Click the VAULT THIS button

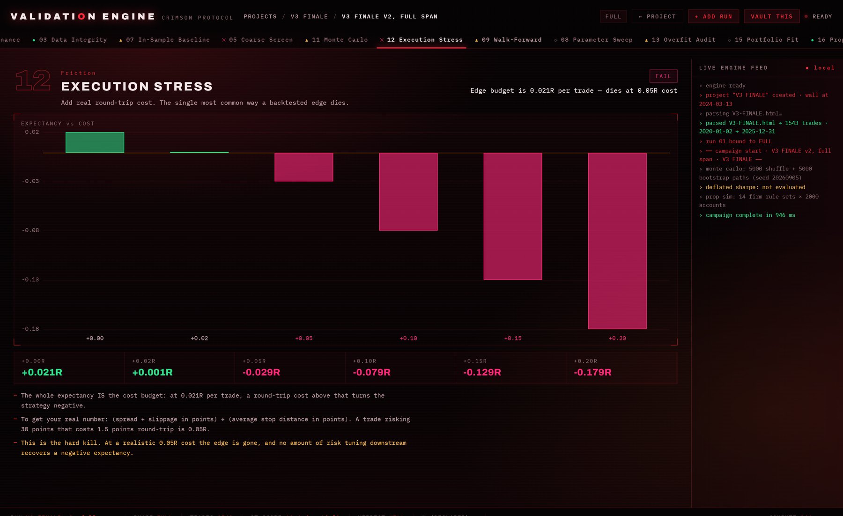[x=771, y=16]
